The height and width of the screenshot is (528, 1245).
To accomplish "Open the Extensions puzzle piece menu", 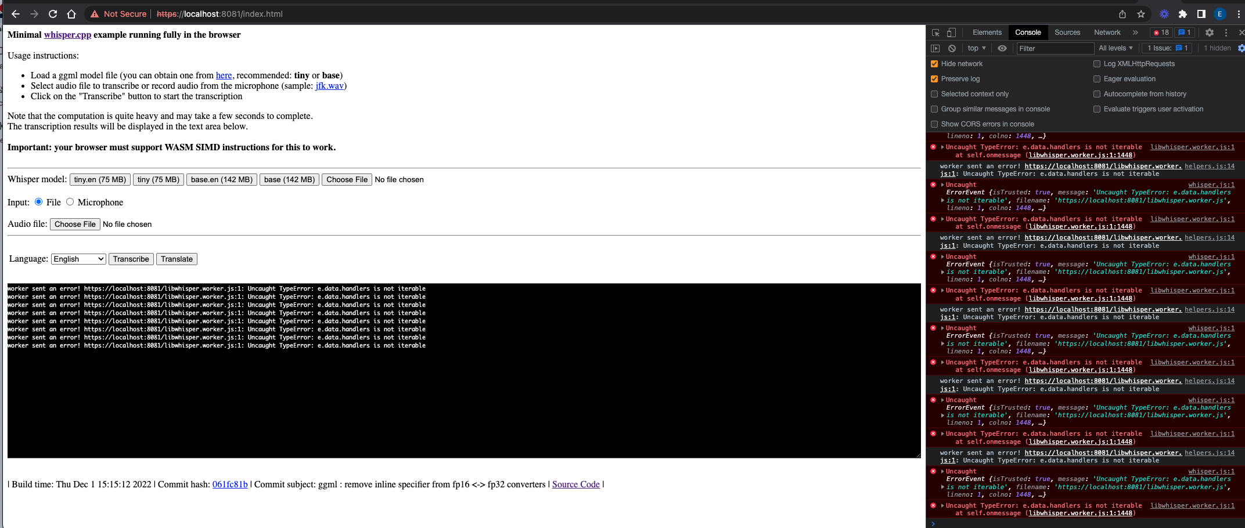I will tap(1183, 14).
